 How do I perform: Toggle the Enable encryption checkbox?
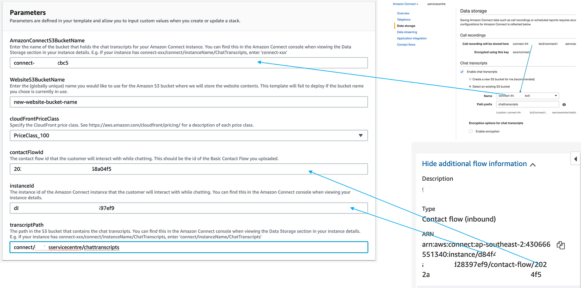click(471, 131)
